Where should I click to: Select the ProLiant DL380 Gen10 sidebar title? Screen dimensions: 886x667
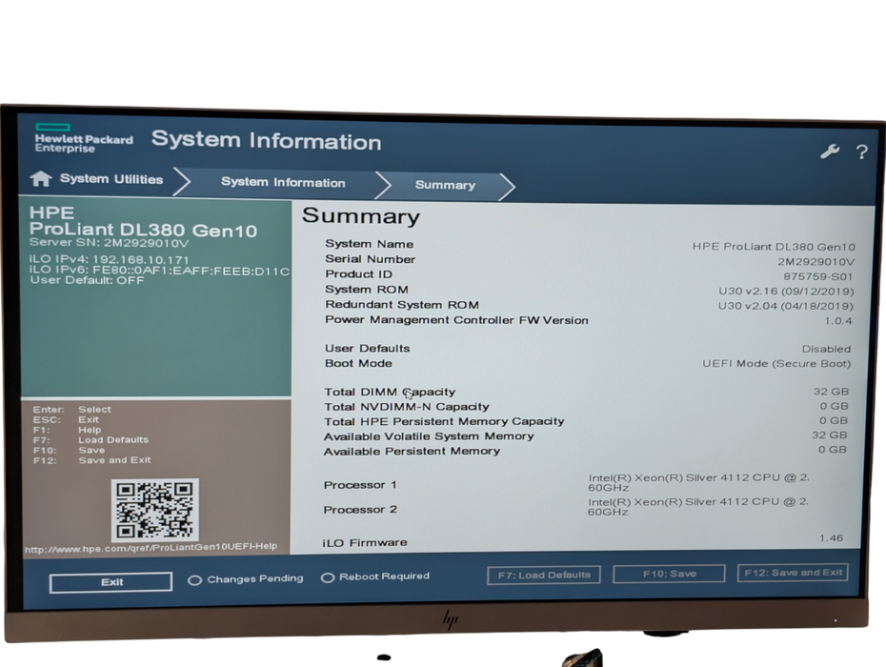144,230
